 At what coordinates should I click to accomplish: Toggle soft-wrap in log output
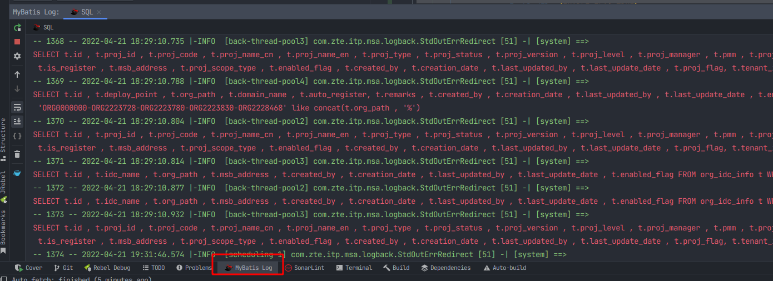[17, 107]
